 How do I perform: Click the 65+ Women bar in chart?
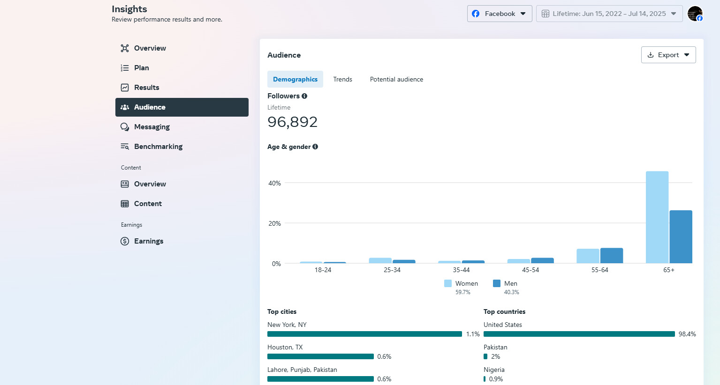tap(657, 217)
